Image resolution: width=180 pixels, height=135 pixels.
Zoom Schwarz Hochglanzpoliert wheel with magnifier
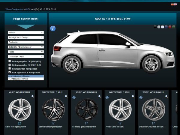66,96
